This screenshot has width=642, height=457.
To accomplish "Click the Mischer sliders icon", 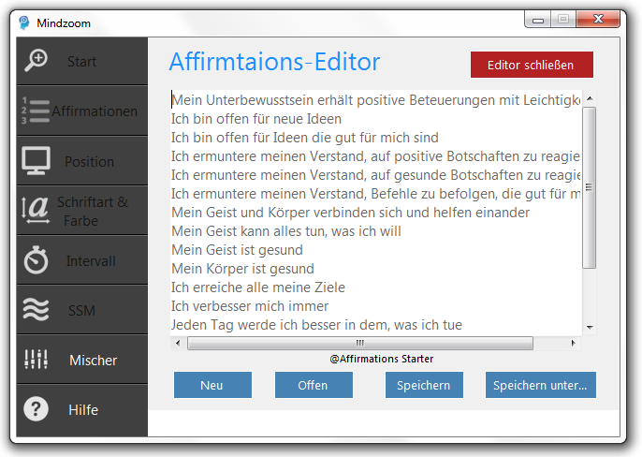I will click(36, 359).
